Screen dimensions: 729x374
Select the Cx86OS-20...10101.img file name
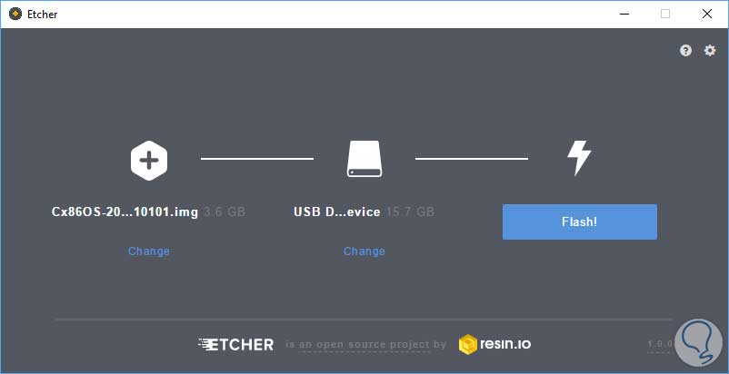(x=125, y=212)
